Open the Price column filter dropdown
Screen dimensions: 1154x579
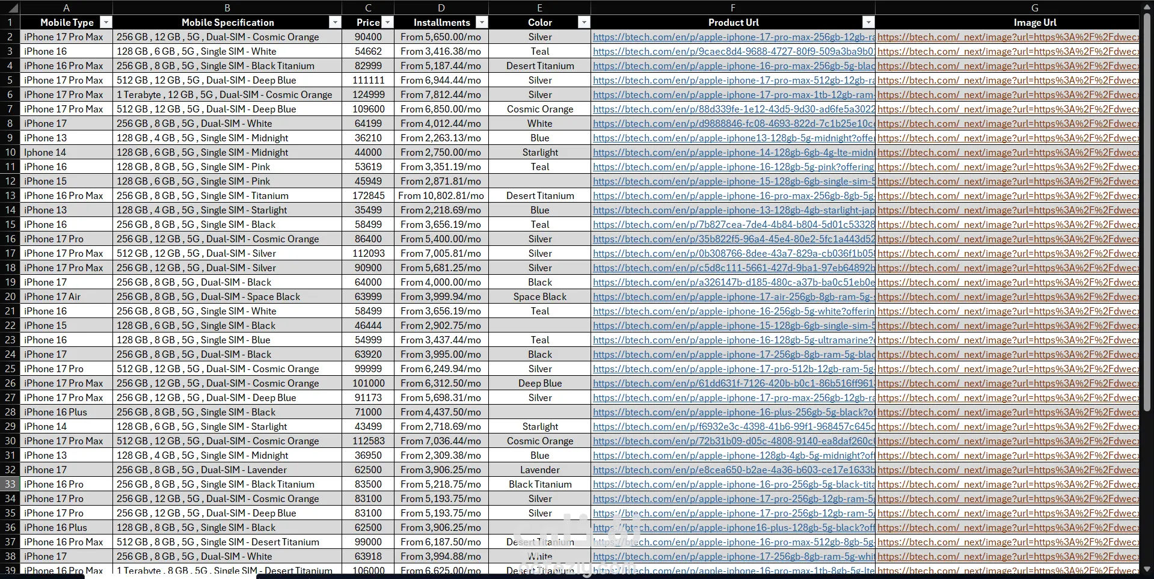(388, 22)
